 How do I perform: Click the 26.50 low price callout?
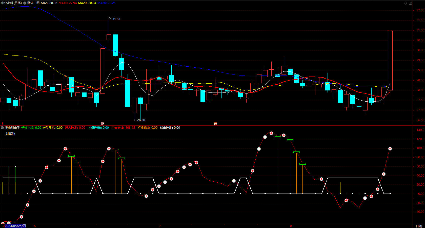coord(141,120)
